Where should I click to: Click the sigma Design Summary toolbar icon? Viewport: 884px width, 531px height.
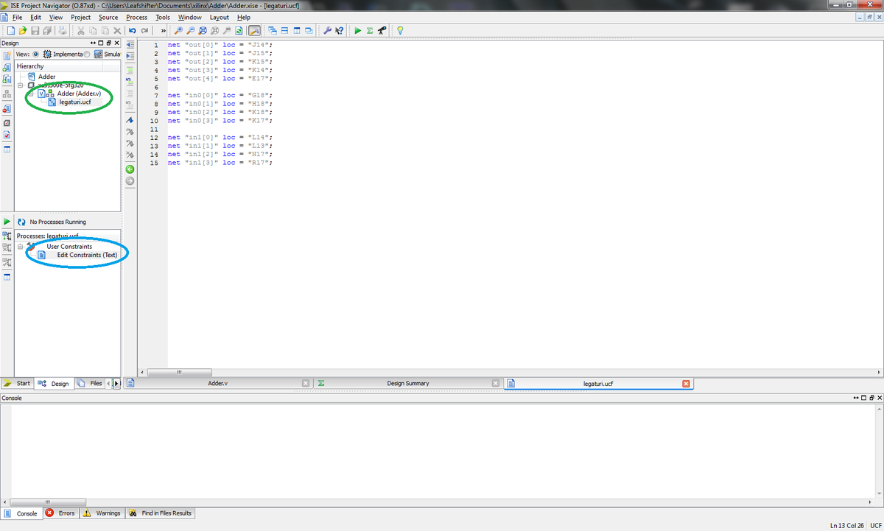pyautogui.click(x=368, y=30)
